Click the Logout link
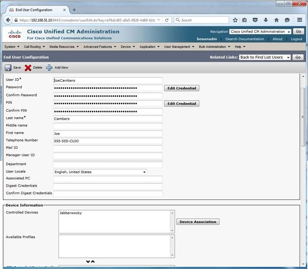 (x=297, y=39)
